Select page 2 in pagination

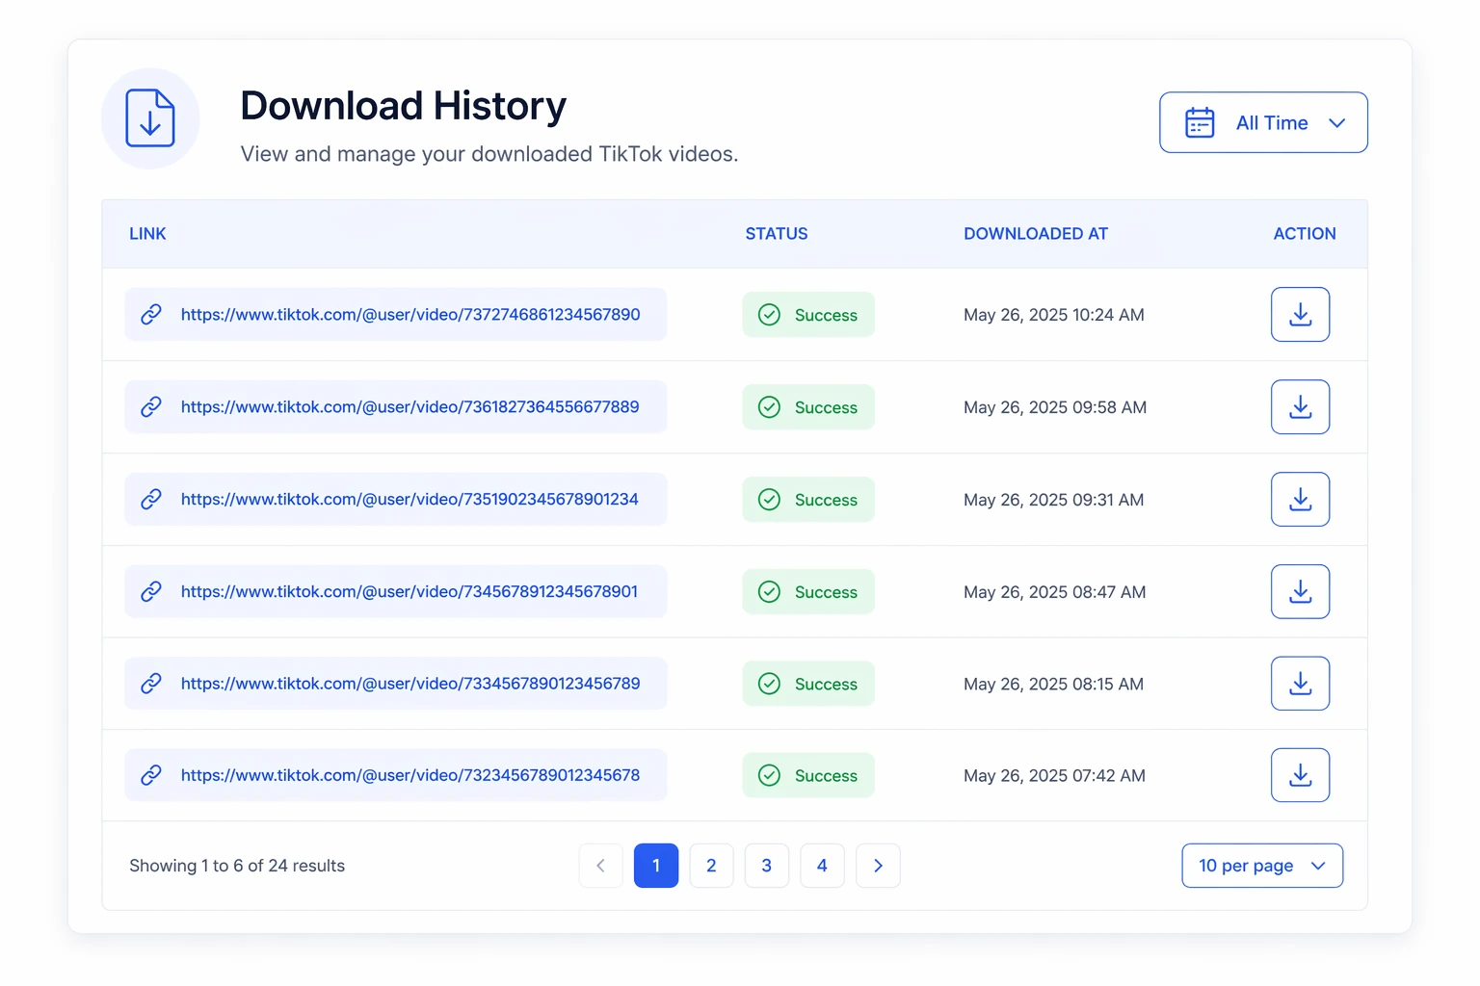pos(711,866)
